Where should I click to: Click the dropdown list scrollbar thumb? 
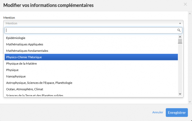click(180, 41)
